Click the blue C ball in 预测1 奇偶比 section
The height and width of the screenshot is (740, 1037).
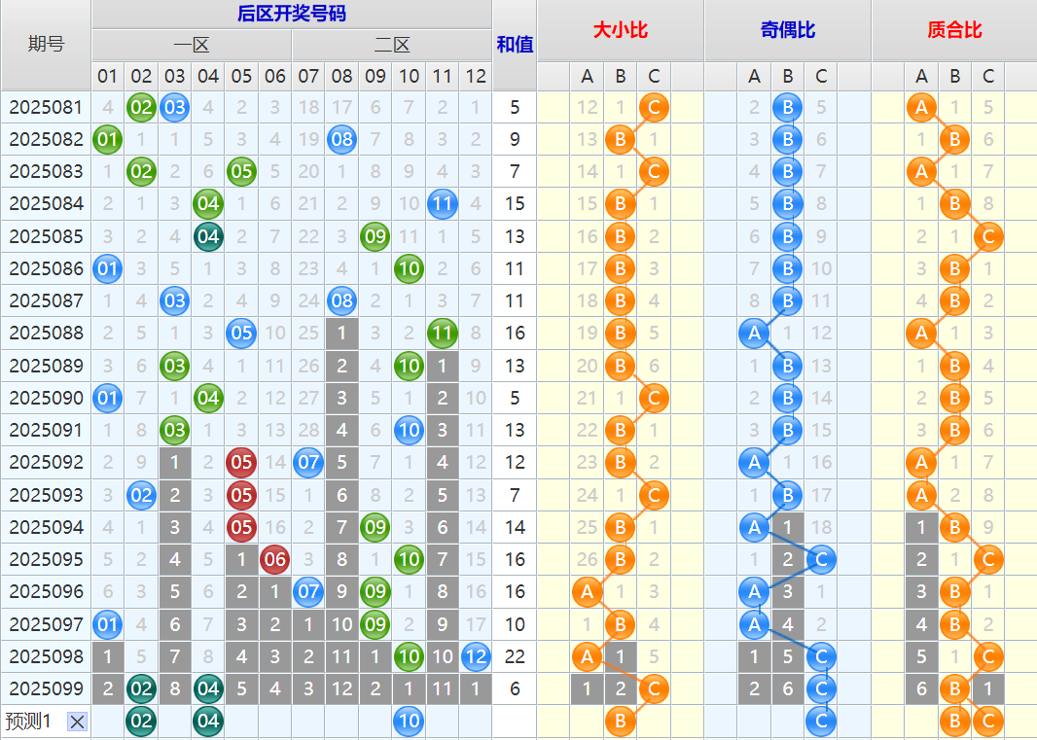tap(821, 721)
